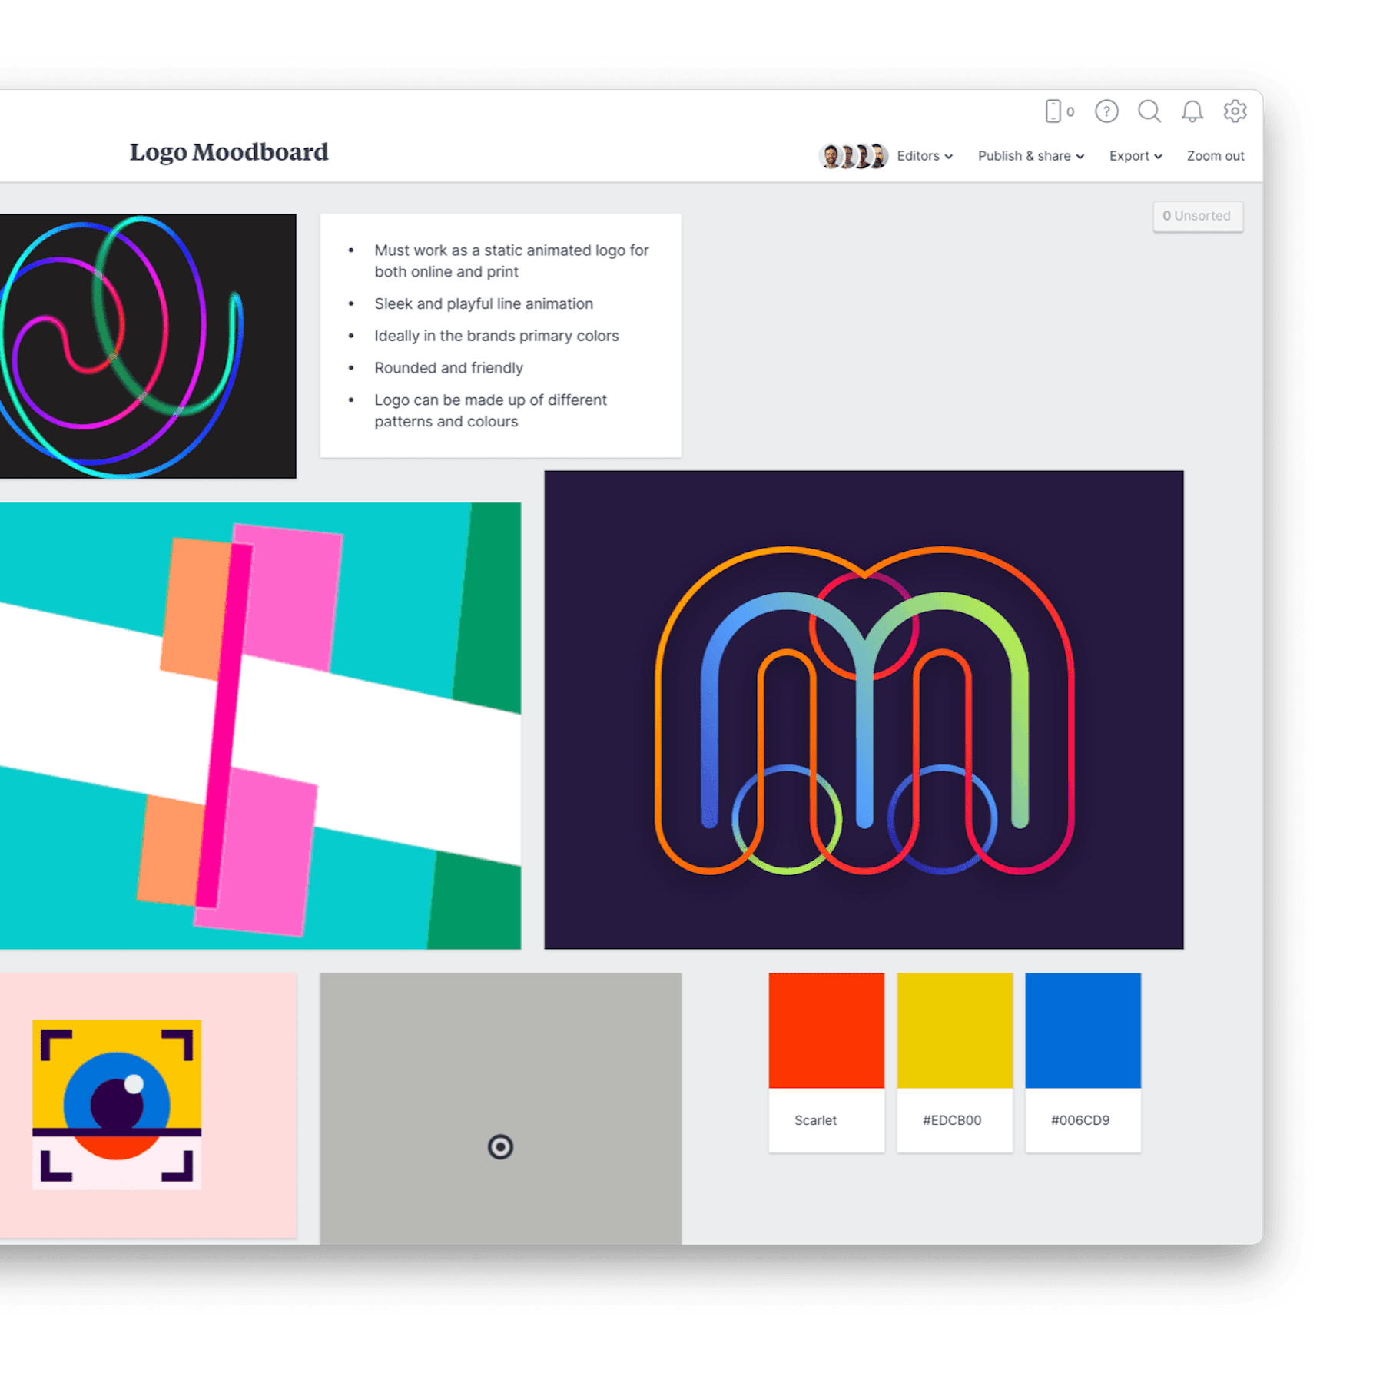Select the brand requirements note card
The width and height of the screenshot is (1383, 1373).
point(499,334)
